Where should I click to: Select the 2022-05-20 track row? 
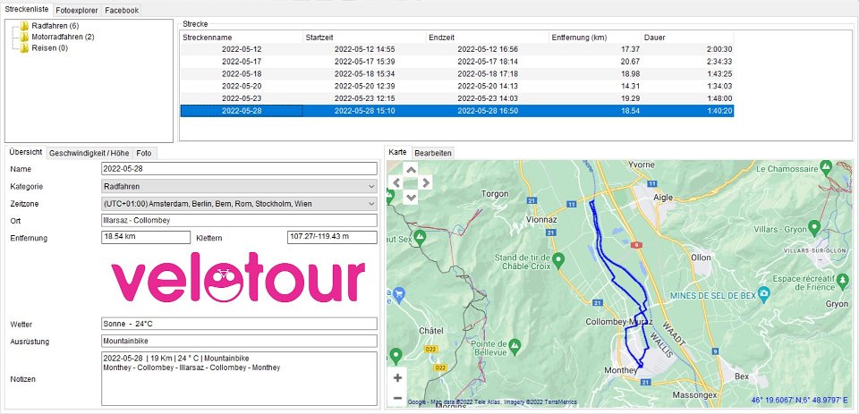pos(457,86)
